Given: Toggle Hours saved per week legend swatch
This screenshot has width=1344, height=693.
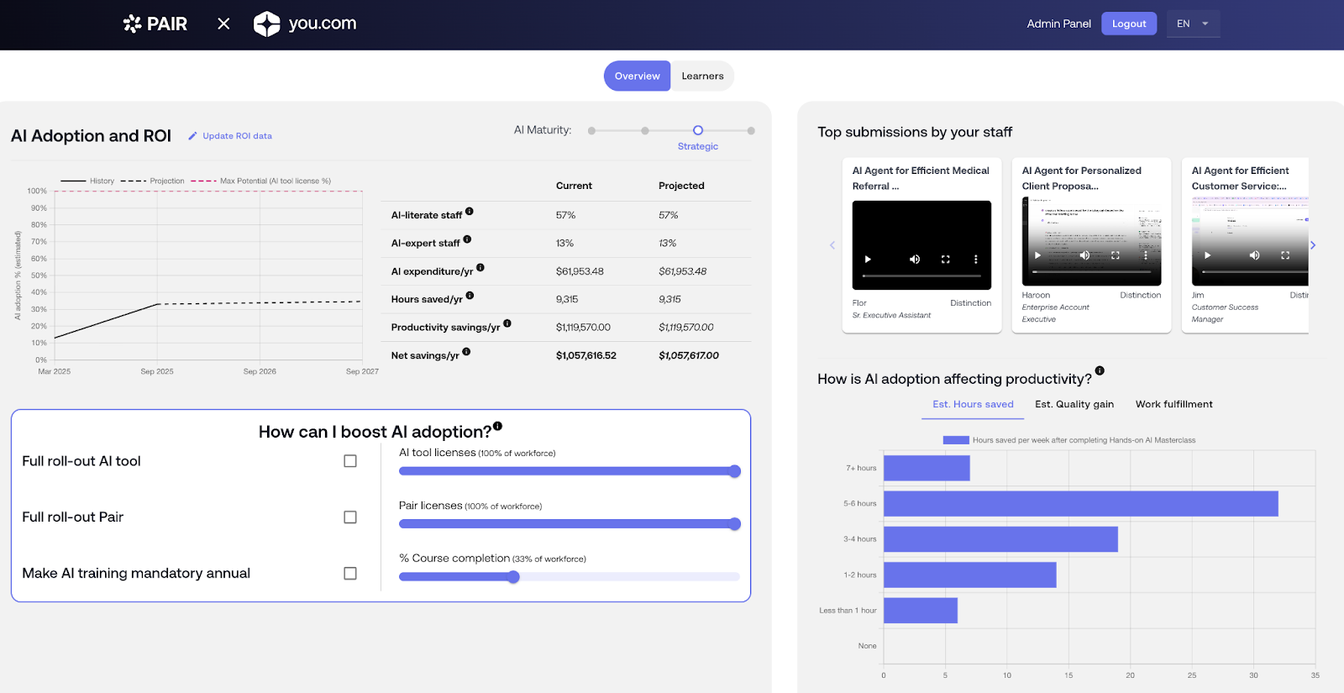Looking at the screenshot, I should pos(956,440).
